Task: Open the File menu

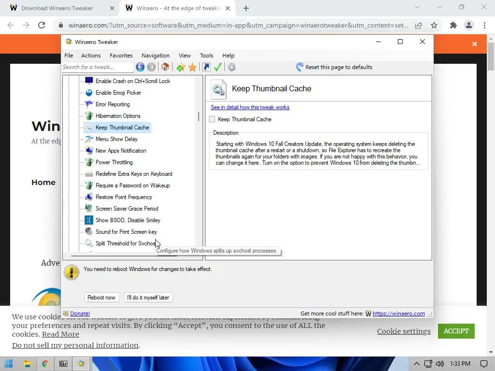Action: click(x=69, y=56)
